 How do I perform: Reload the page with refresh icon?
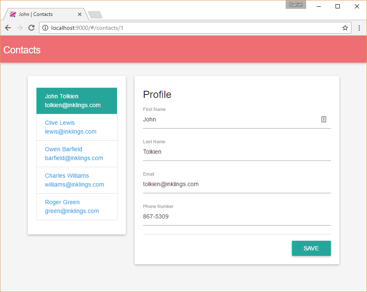(x=31, y=28)
